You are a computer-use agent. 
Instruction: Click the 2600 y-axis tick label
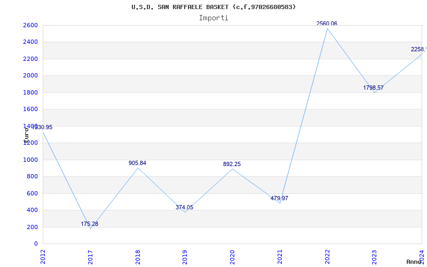pos(30,25)
